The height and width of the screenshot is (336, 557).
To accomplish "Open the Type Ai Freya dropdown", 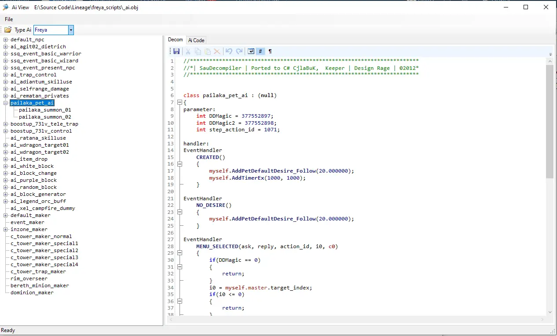I will click(71, 30).
